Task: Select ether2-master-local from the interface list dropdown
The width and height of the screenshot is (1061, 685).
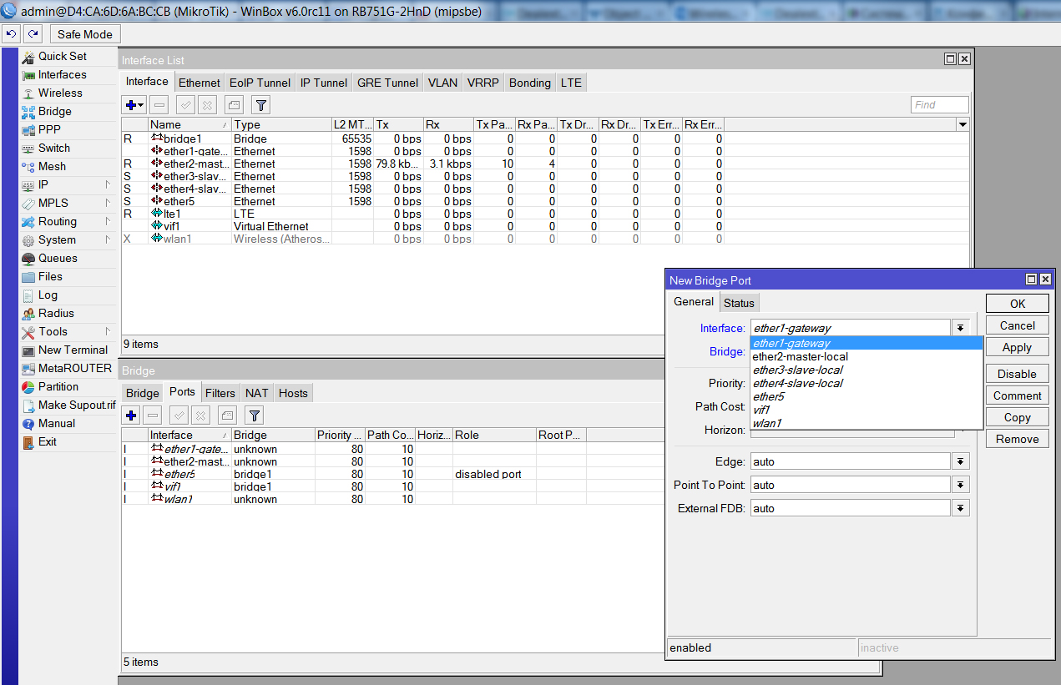Action: [800, 356]
